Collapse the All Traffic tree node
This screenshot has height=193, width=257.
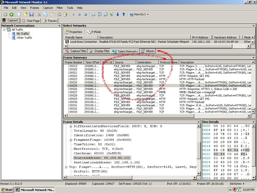click(x=4, y=30)
